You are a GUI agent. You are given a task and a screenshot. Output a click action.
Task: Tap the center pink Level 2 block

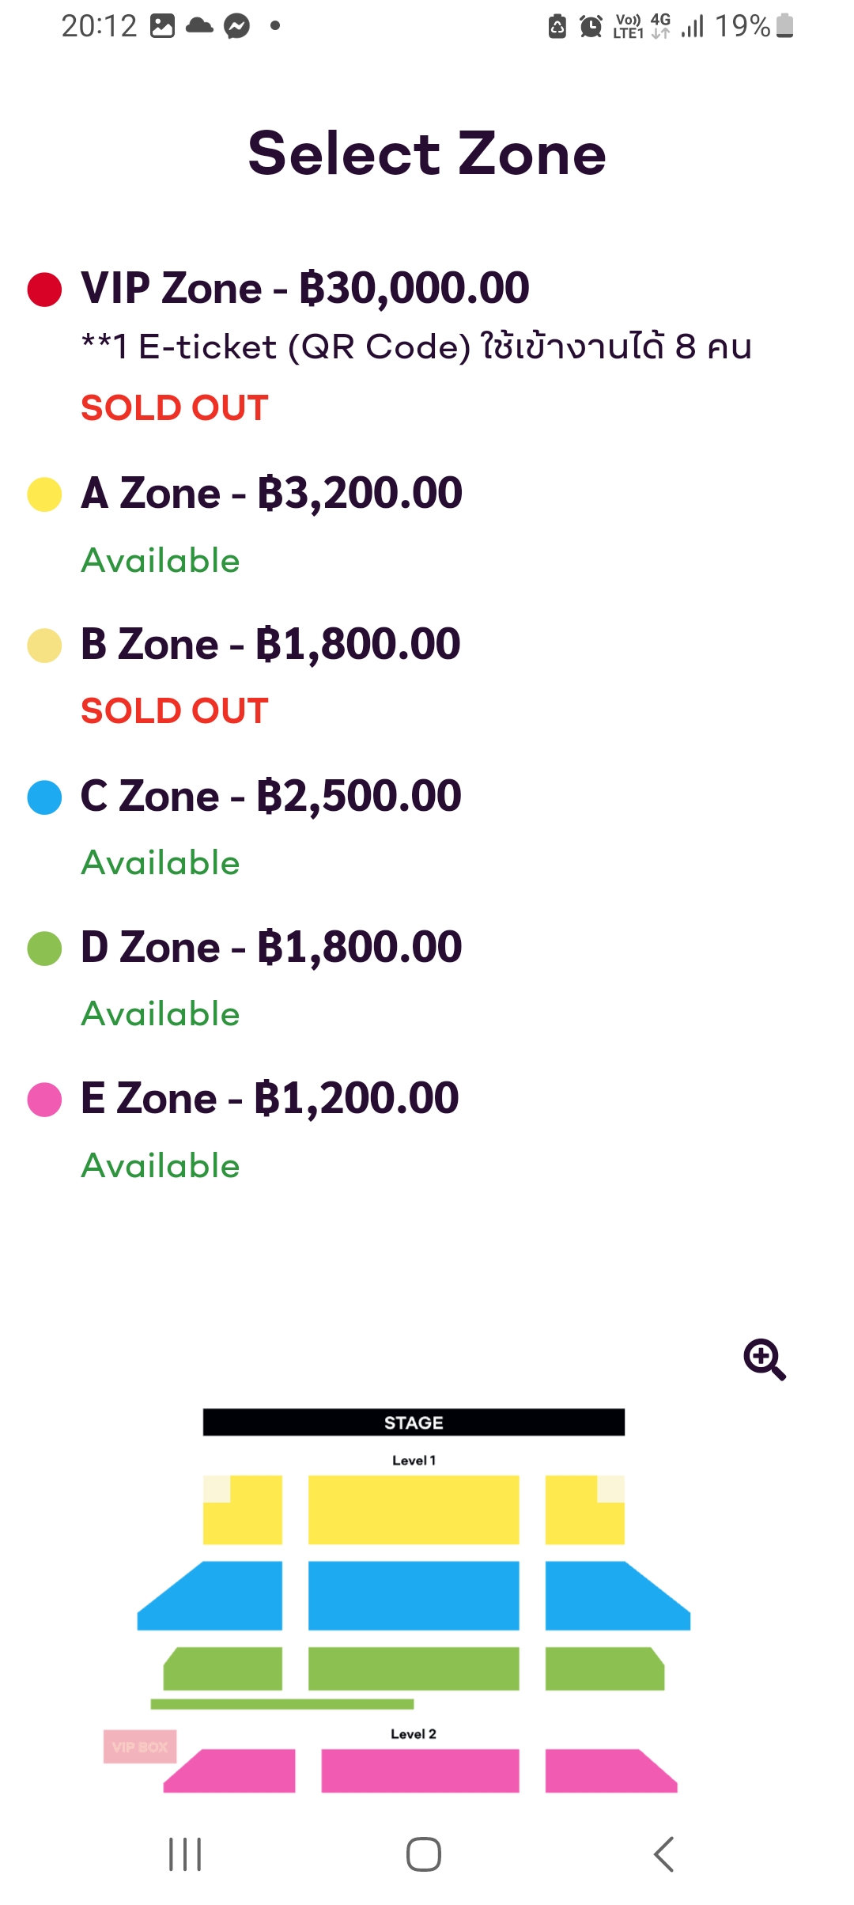pos(420,1771)
